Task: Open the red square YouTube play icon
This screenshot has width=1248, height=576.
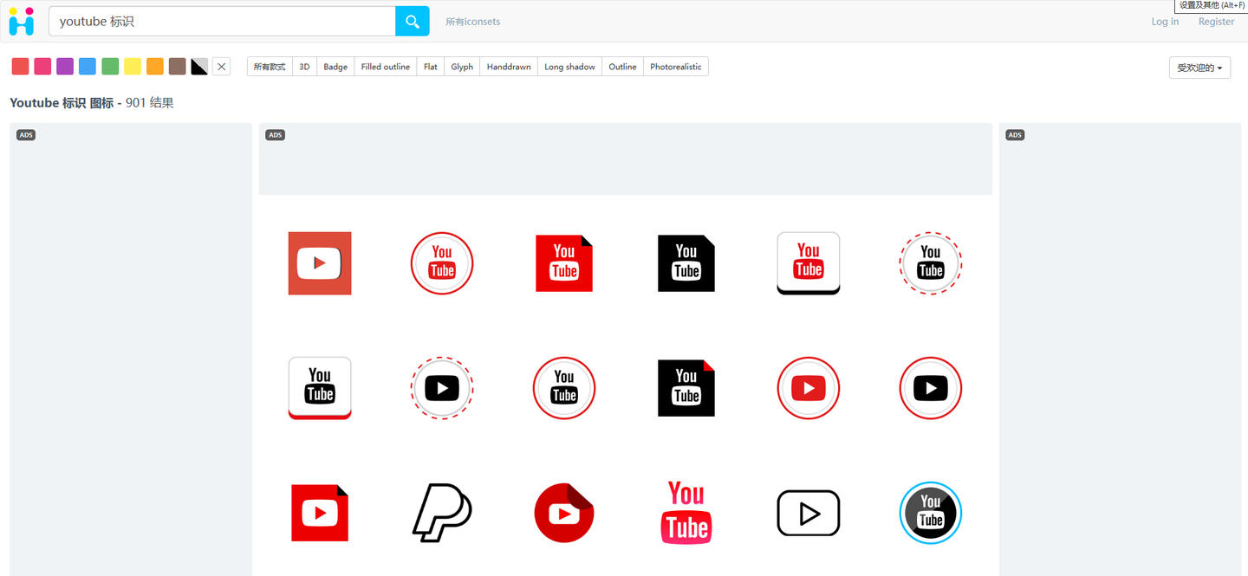Action: tap(320, 263)
